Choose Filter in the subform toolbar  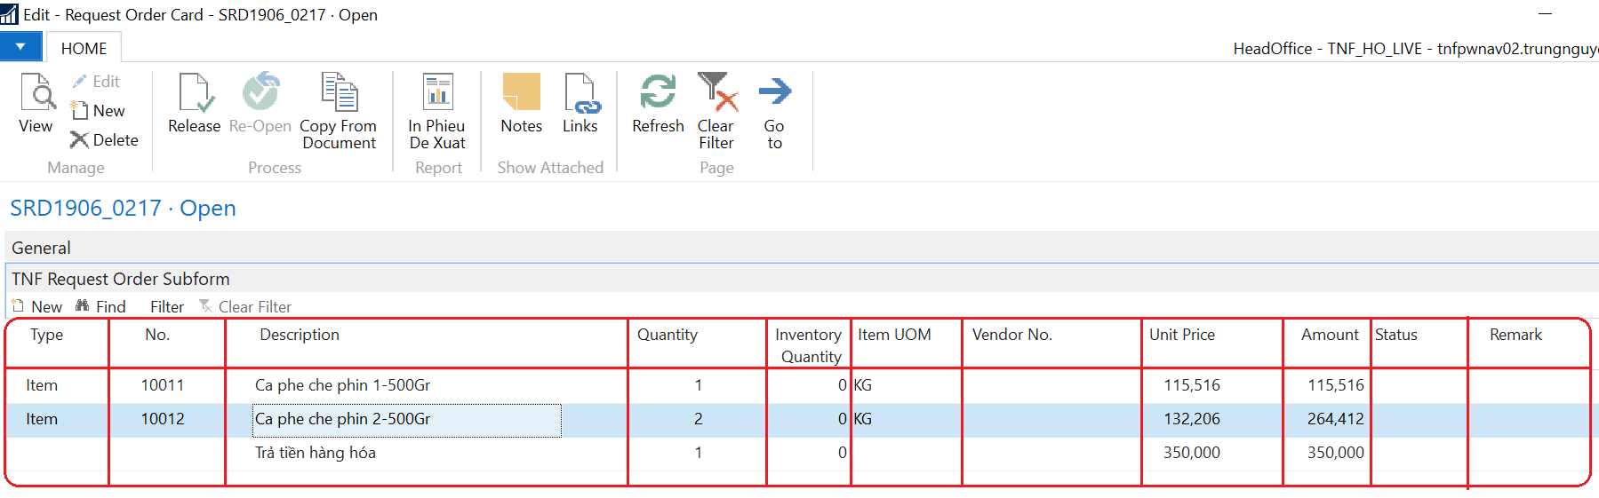167,306
